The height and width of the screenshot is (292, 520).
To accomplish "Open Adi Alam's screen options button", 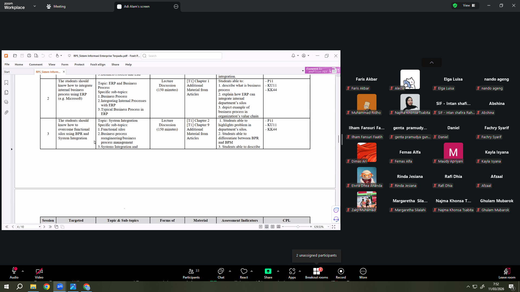I will (176, 6).
